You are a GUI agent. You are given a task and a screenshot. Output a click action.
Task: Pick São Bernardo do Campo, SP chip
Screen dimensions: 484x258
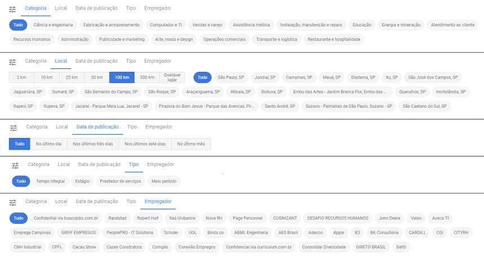tap(111, 92)
